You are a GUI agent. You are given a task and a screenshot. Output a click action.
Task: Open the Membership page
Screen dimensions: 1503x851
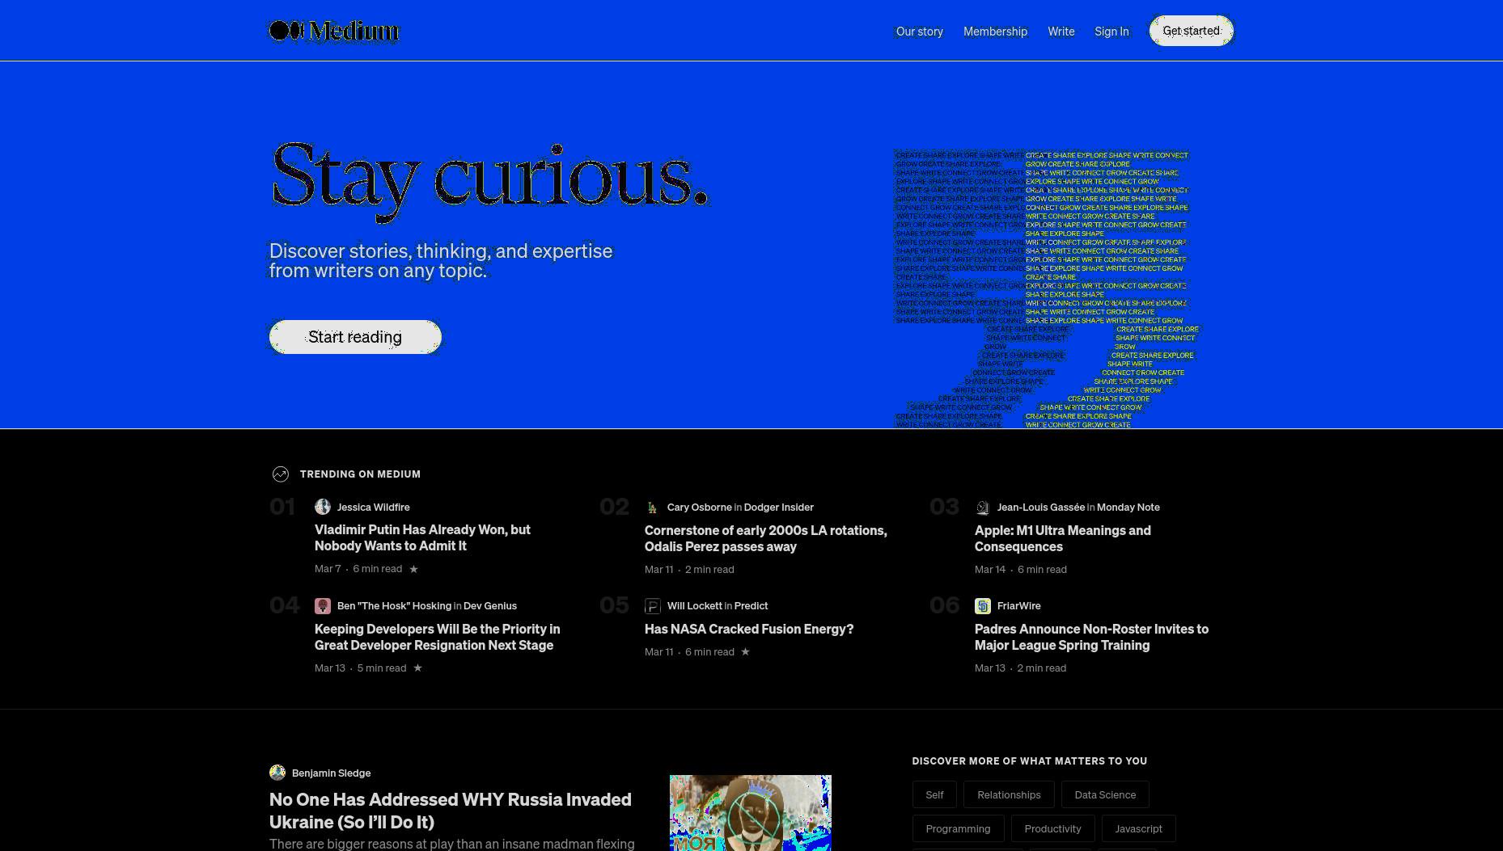[996, 32]
